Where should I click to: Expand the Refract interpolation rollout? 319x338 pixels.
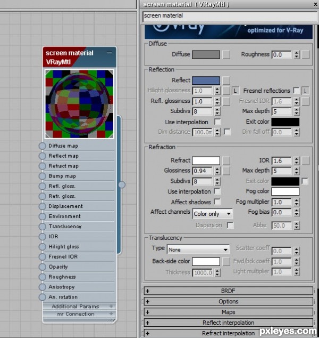click(228, 333)
